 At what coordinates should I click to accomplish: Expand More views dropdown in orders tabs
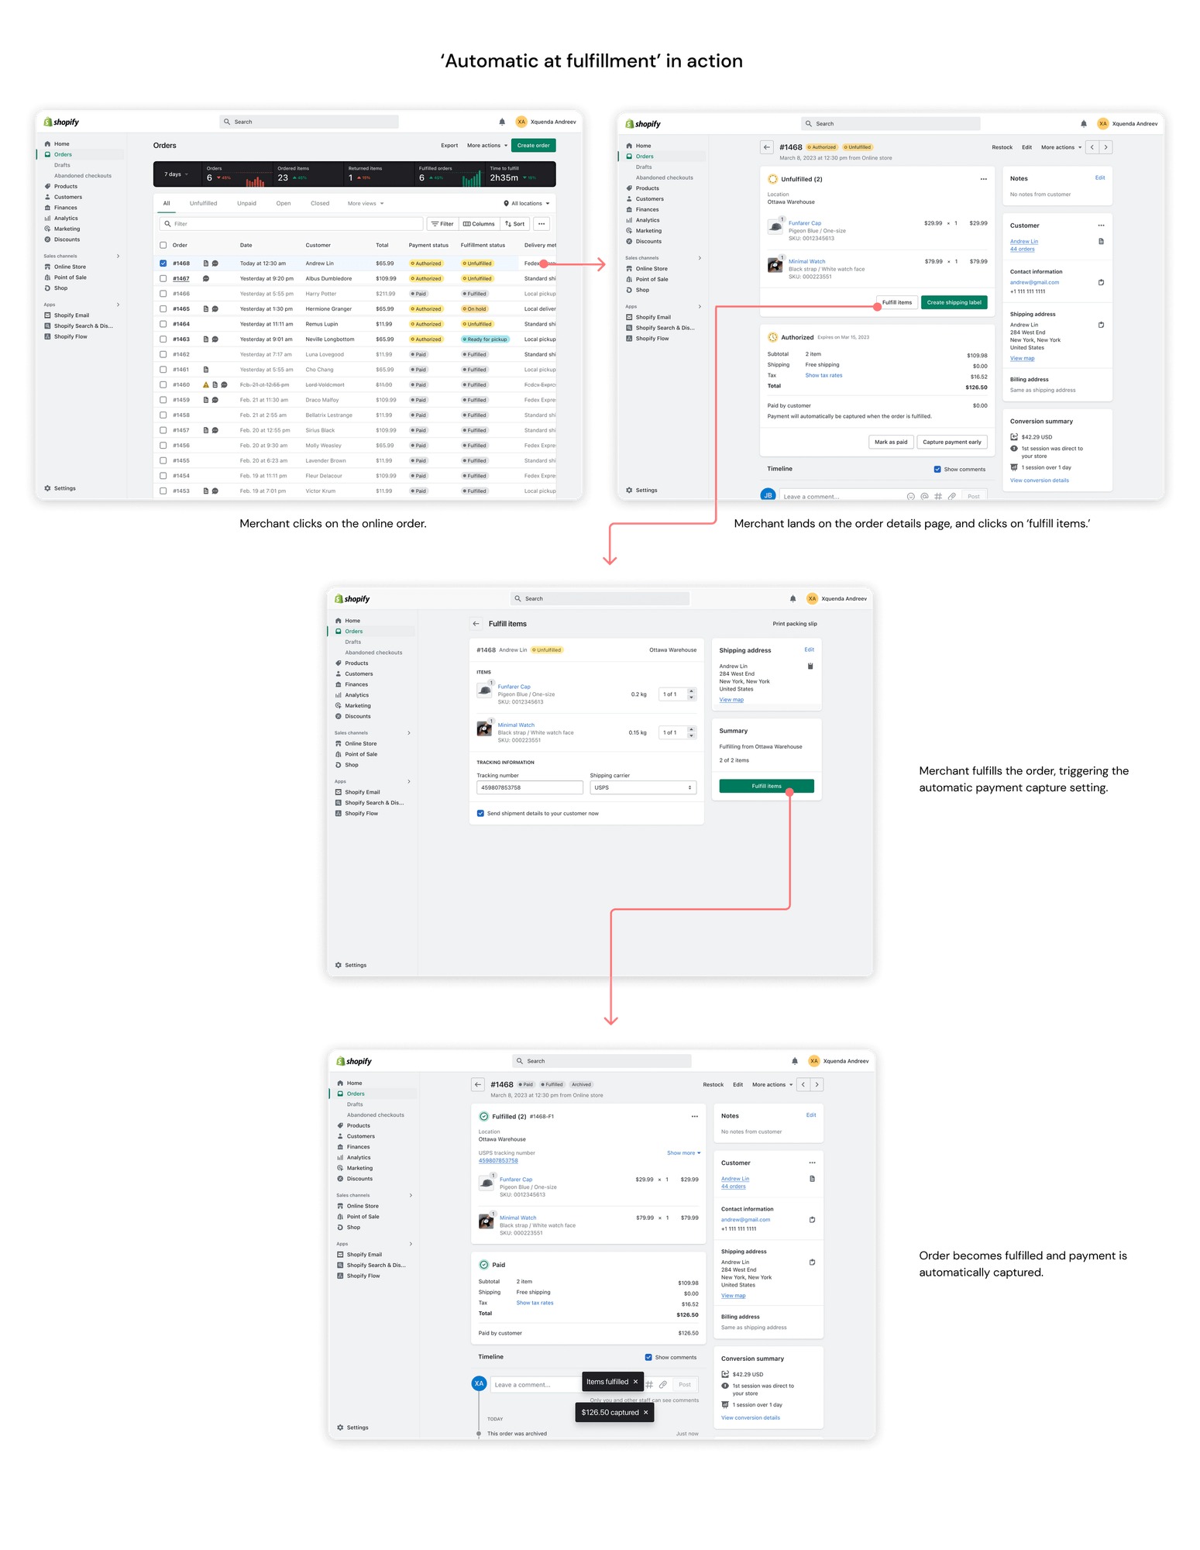tap(366, 204)
